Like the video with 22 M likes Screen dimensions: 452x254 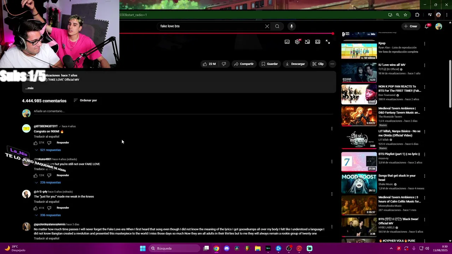[209, 64]
